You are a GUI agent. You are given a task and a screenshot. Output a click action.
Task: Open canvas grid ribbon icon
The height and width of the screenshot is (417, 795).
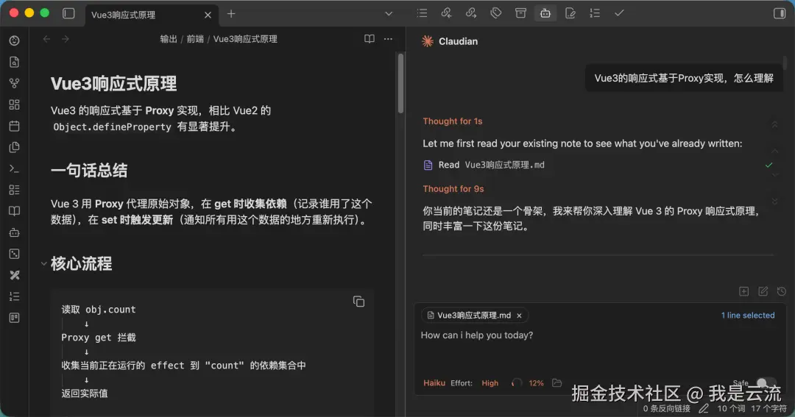pos(14,104)
